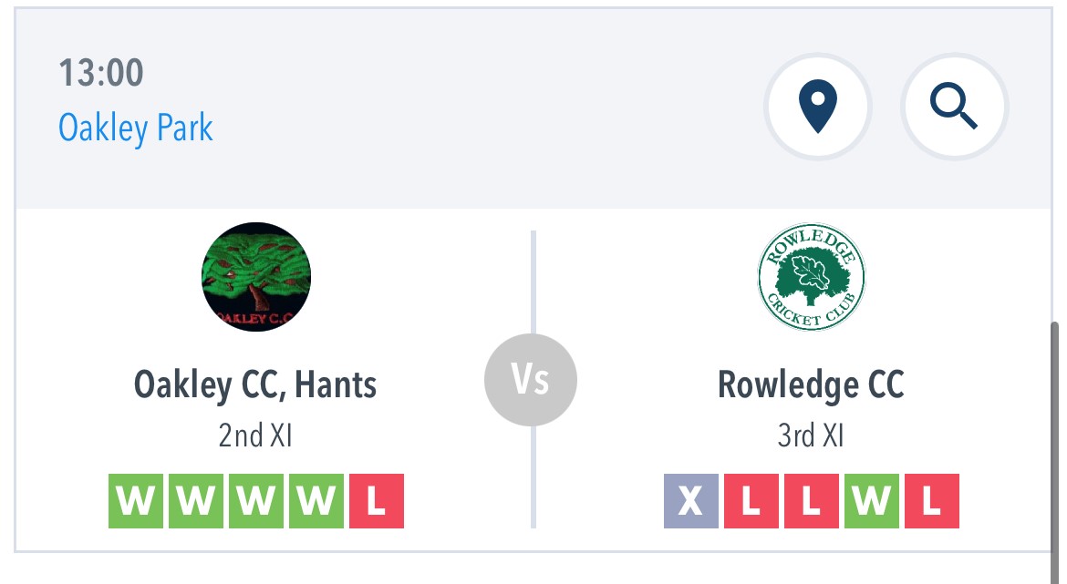
Task: Click Oakley's red L result badge
Action: (x=377, y=501)
